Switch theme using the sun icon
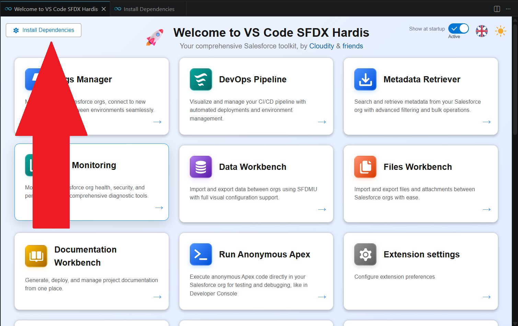Image resolution: width=518 pixels, height=326 pixels. [500, 31]
